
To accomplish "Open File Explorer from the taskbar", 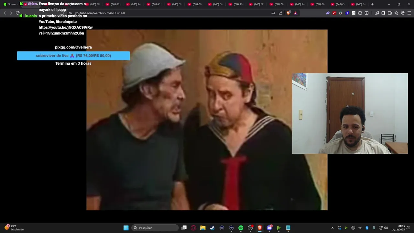I will pyautogui.click(x=203, y=228).
